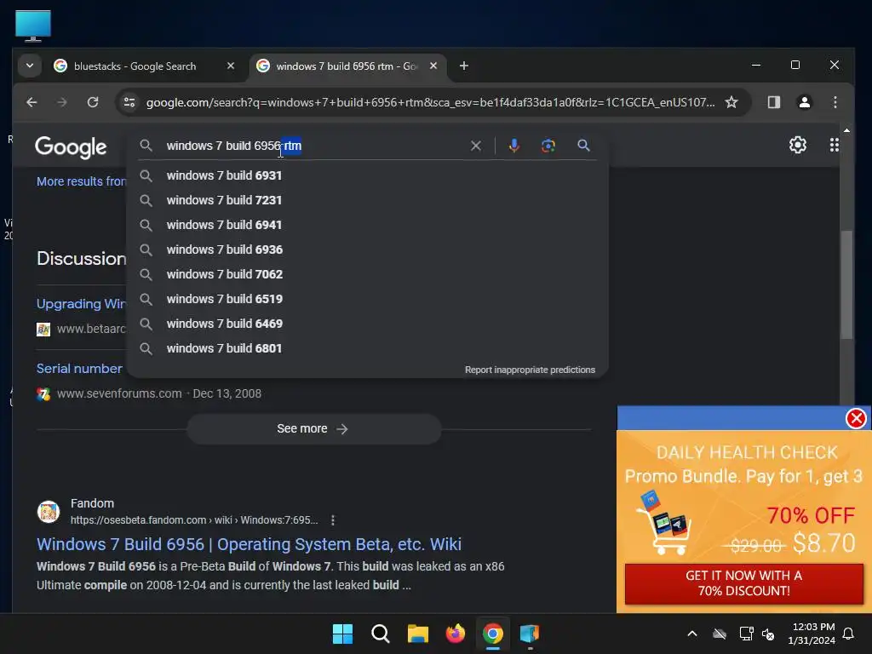Close the Daily Health Check ad popup
This screenshot has width=872, height=654.
pyautogui.click(x=856, y=418)
